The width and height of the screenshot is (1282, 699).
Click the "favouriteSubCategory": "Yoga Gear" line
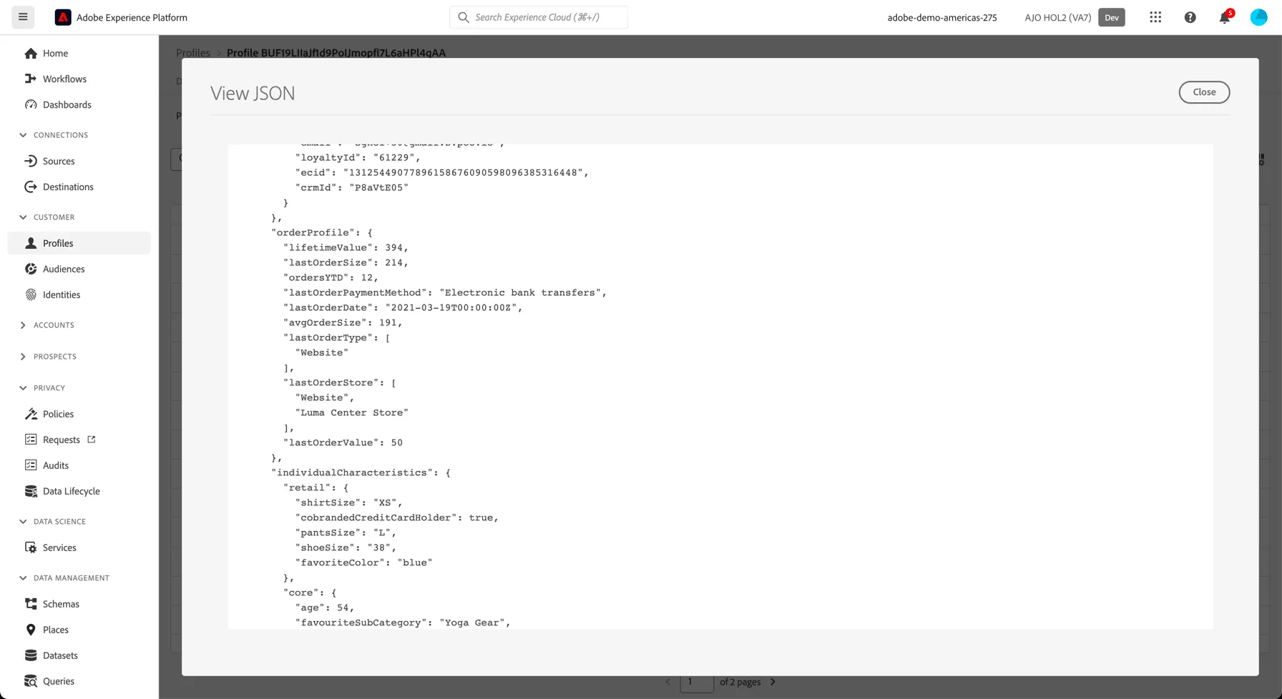point(403,623)
